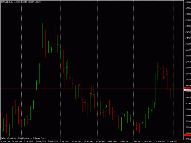Click the 1.37450 price axis label
191x143 pixels.
(188, 62)
